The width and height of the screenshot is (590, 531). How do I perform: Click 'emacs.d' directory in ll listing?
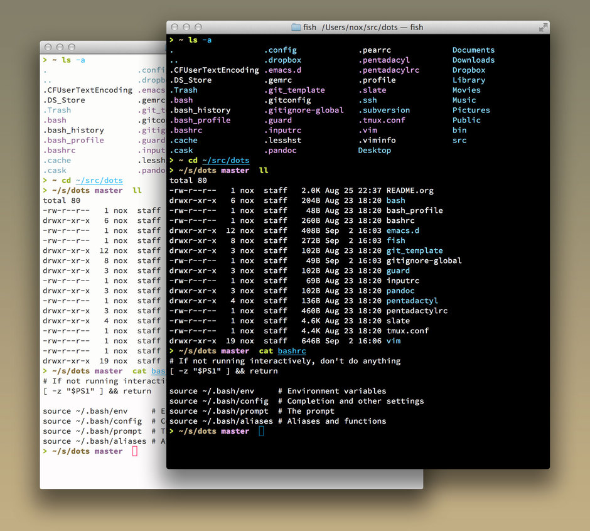pos(402,231)
